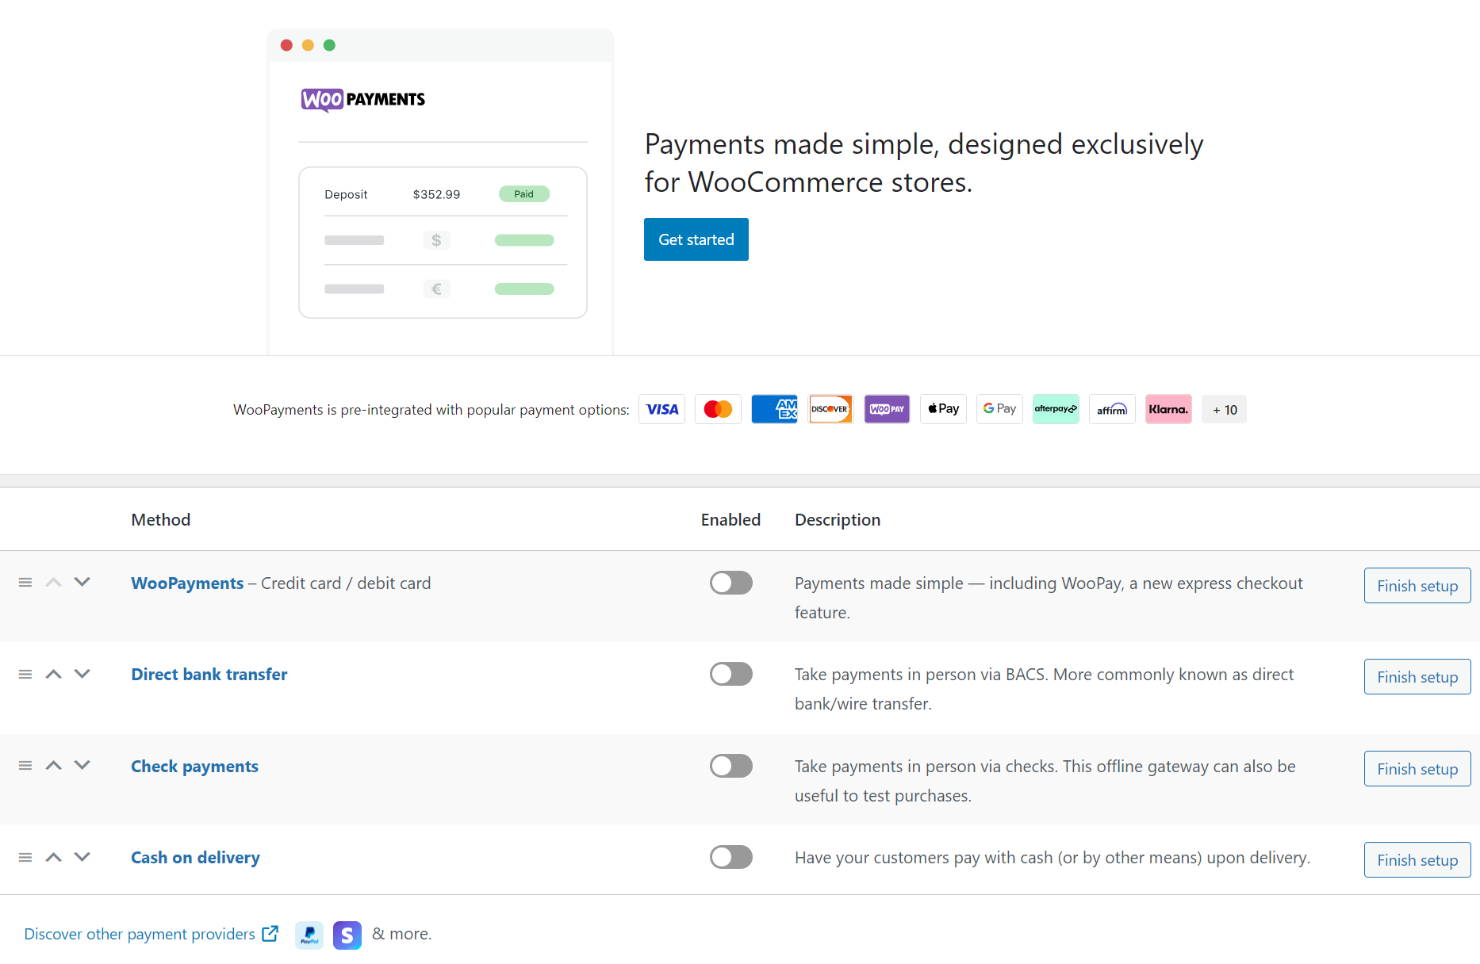Open the WooPayments method link
Image resolution: width=1480 pixels, height=964 pixels.
coord(187,583)
